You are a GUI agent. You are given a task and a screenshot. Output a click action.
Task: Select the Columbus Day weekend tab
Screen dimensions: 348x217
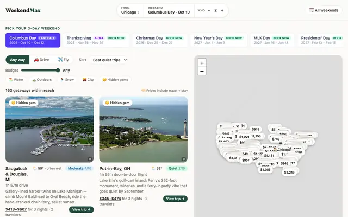click(33, 40)
